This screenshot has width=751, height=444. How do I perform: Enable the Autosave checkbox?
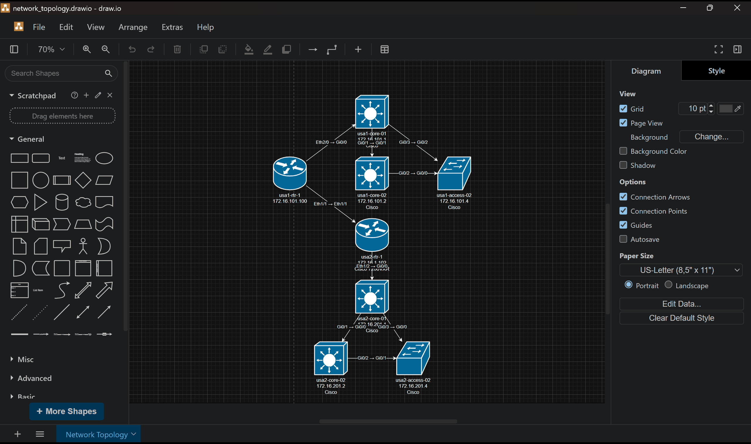click(623, 239)
